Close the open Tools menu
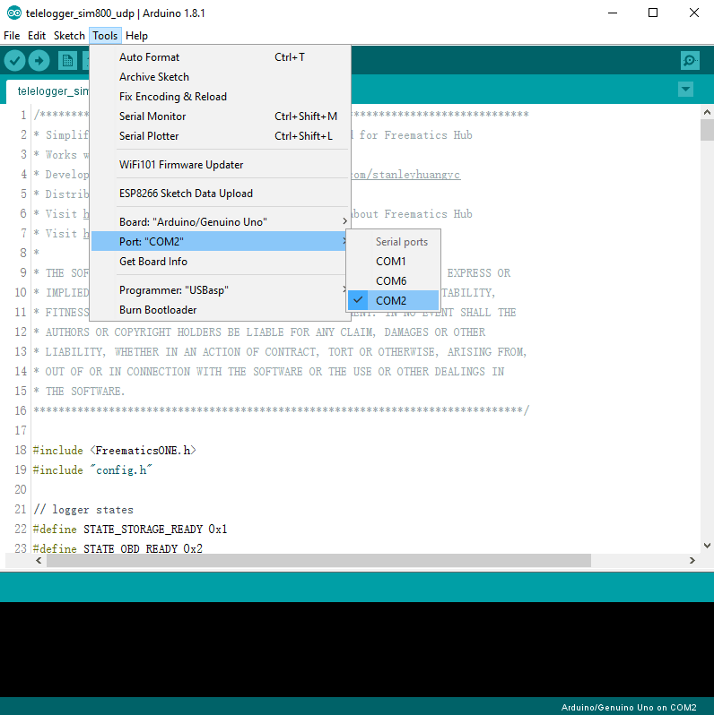 point(105,36)
